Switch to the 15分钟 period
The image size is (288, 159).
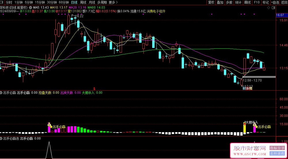pyautogui.click(x=40, y=2)
